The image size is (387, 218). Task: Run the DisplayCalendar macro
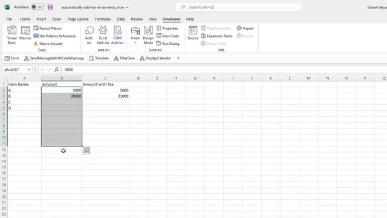pos(155,58)
